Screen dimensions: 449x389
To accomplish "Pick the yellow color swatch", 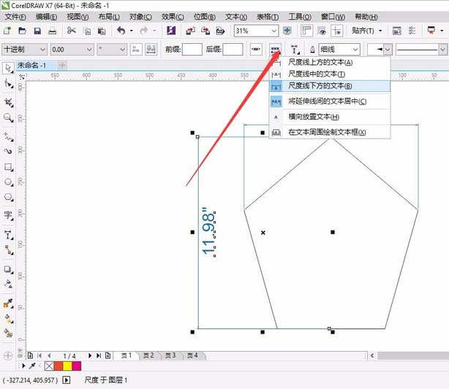I will tap(67, 366).
